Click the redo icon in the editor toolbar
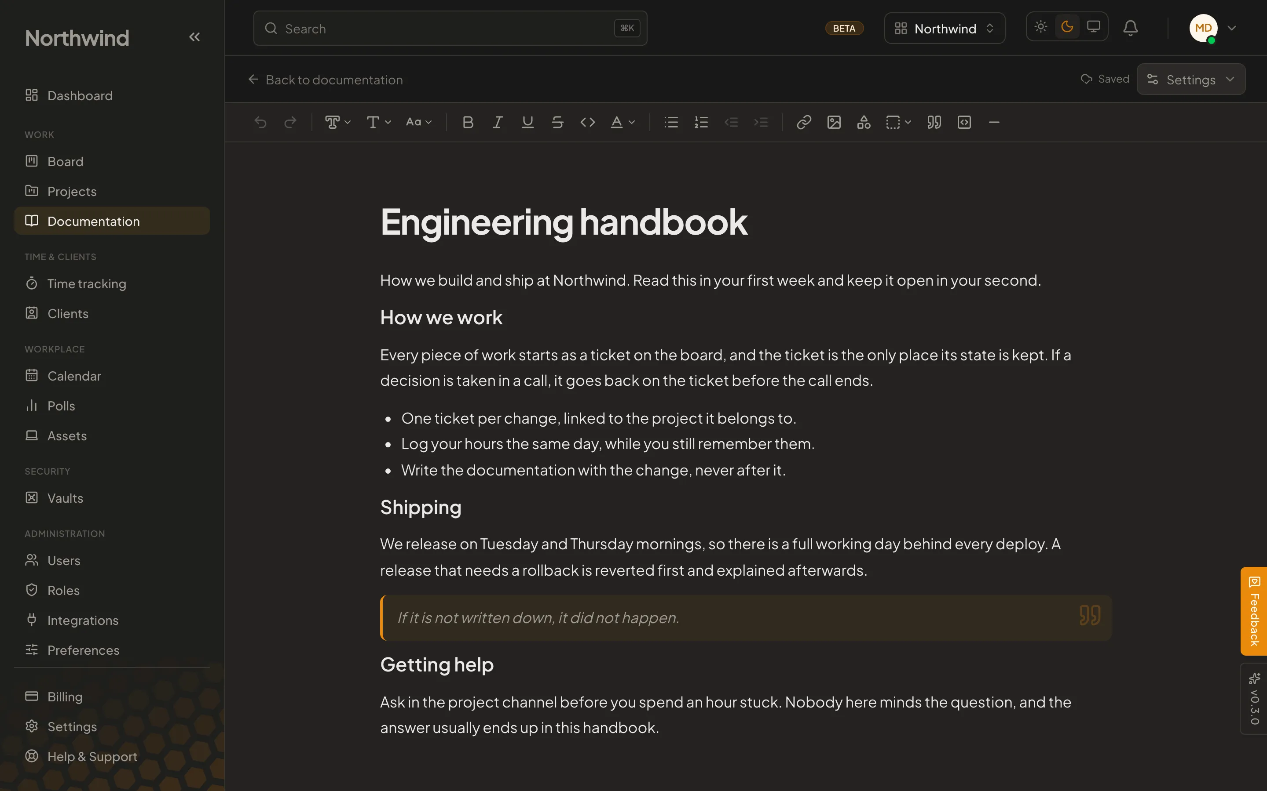 (x=290, y=123)
